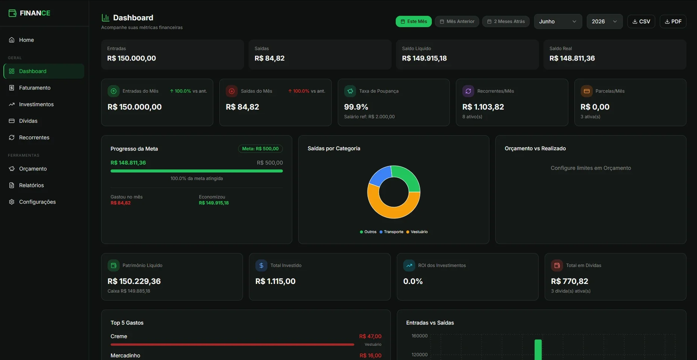
Task: Open the Junho month dropdown
Action: (558, 21)
